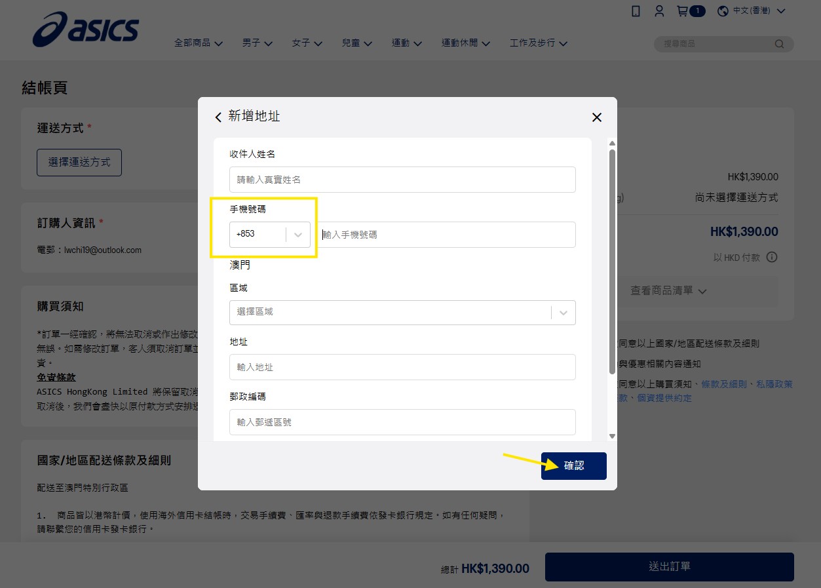Viewport: 821px width, 588px height.
Task: Click the 輸入手機號碼 field
Action: coord(447,234)
